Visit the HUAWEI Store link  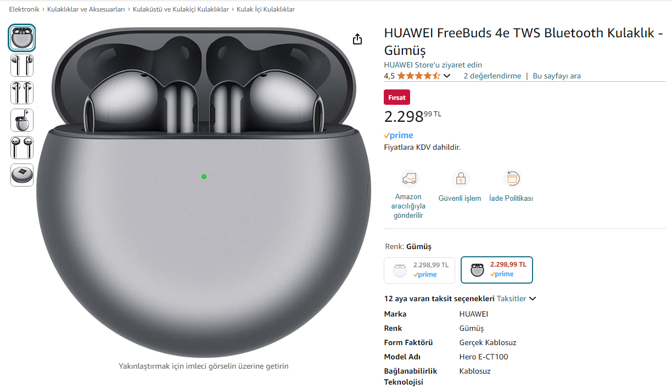433,65
